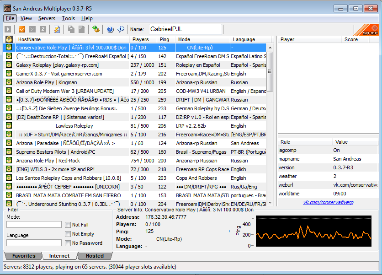Open Help Topics blue question icon
This screenshot has height=275, width=382.
[x=110, y=29]
